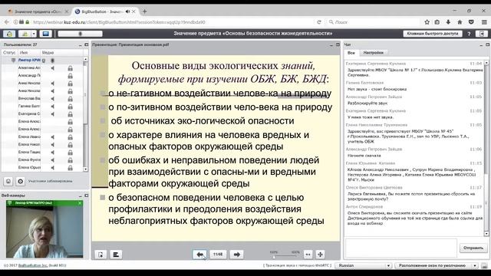The width and height of the screenshot is (491, 276).
Task: Click the icon at bottom right of status bar
Action: [x=484, y=266]
